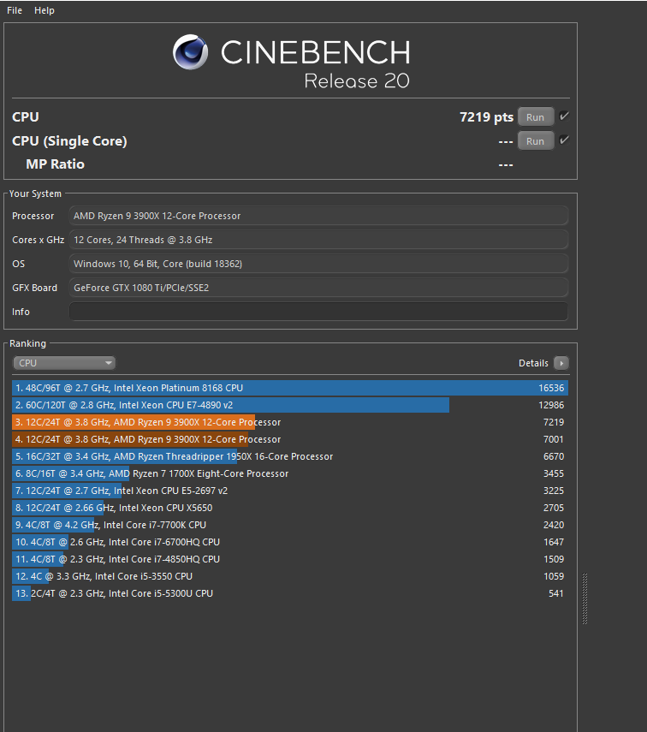The width and height of the screenshot is (647, 732).
Task: Click the GFX Board GeForce GTX 1080 Ti field
Action: pyautogui.click(x=318, y=288)
